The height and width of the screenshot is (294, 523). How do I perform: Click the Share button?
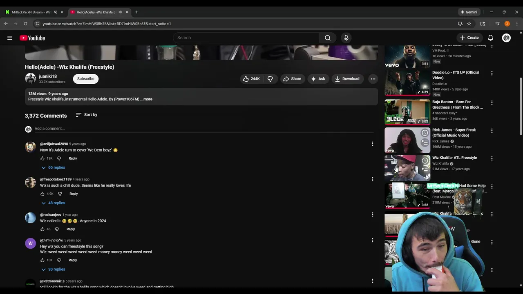tap(292, 79)
